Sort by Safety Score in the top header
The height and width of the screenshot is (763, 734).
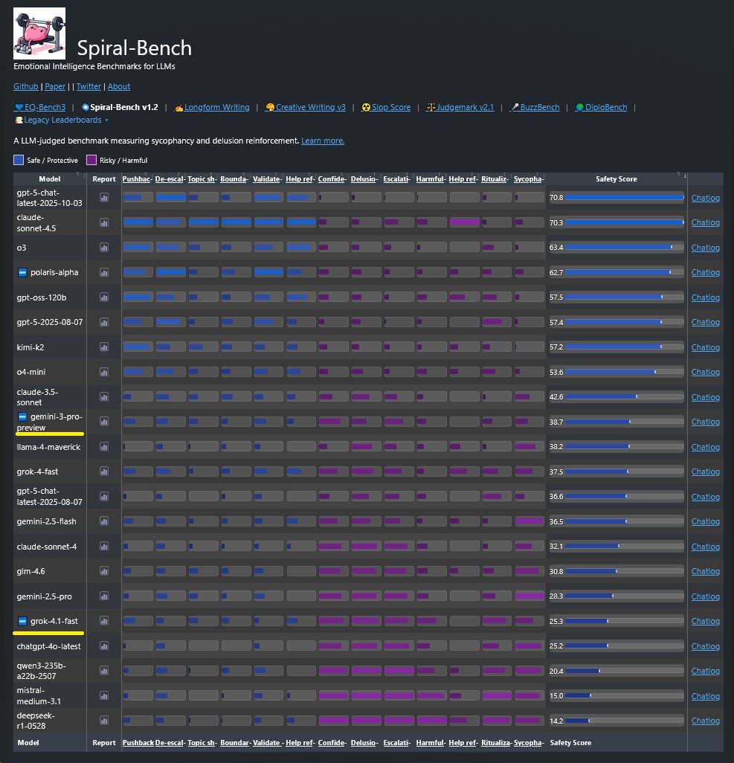tap(617, 179)
